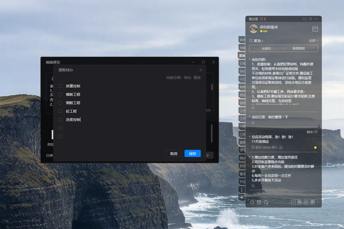The width and height of the screenshot is (344, 229).
Task: Check the 模板工程 checkbox
Action: [x=60, y=94]
